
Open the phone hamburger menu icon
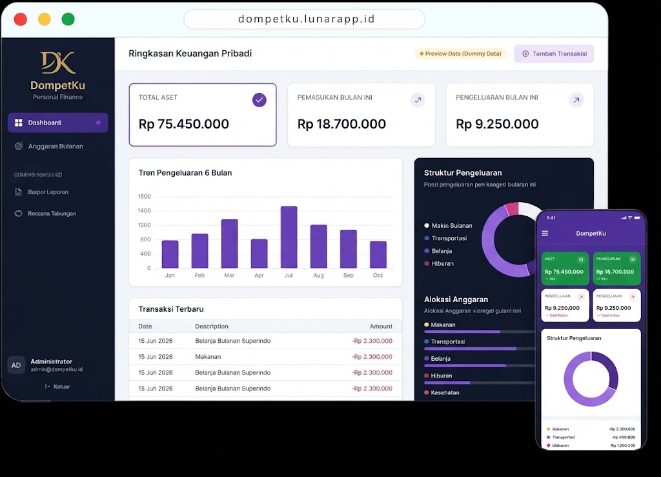click(x=545, y=233)
